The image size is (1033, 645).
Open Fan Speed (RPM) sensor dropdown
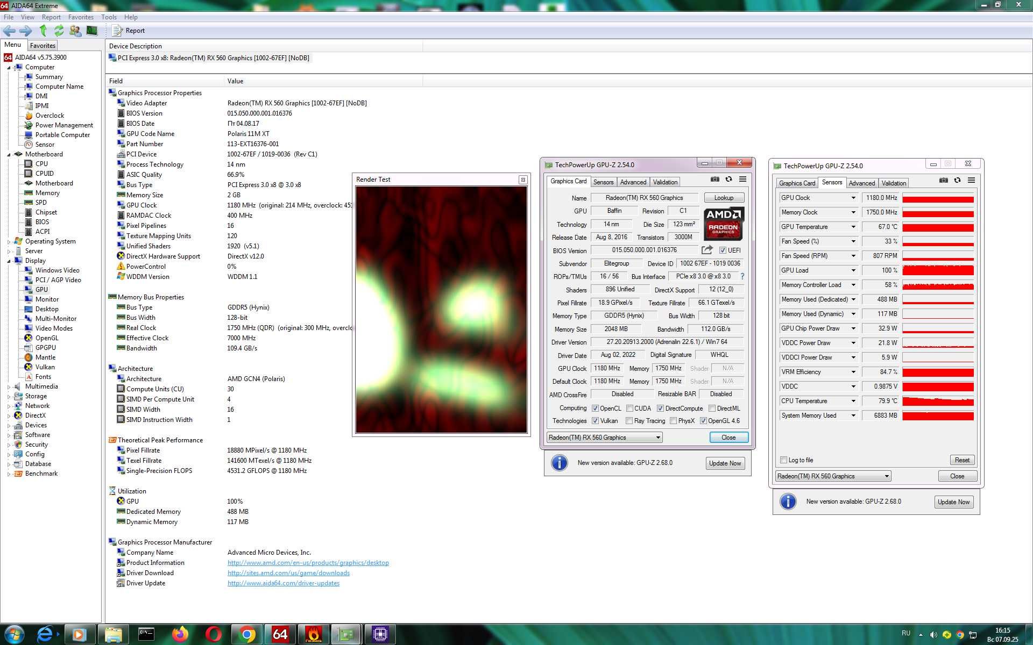pyautogui.click(x=853, y=256)
